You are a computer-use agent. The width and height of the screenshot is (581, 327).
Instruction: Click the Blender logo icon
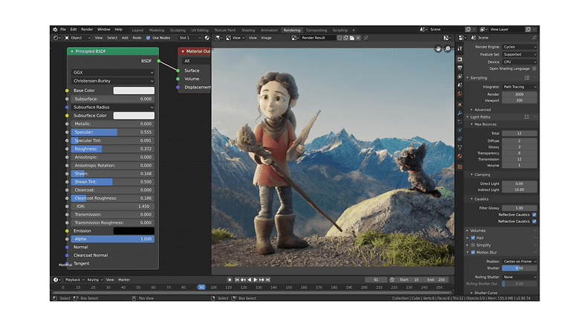tap(55, 29)
